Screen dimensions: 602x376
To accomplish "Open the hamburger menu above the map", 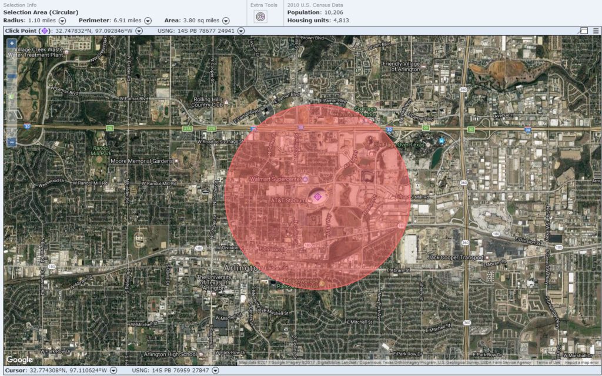I will pyautogui.click(x=596, y=31).
